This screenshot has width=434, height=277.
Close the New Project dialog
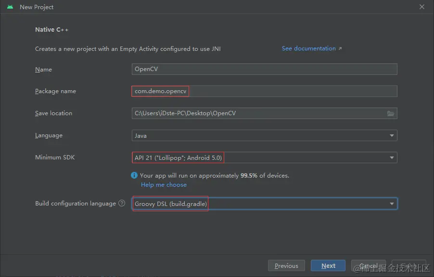(x=422, y=7)
